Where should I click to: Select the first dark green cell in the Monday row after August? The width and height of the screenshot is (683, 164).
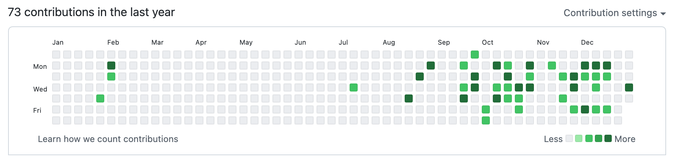[x=431, y=66]
